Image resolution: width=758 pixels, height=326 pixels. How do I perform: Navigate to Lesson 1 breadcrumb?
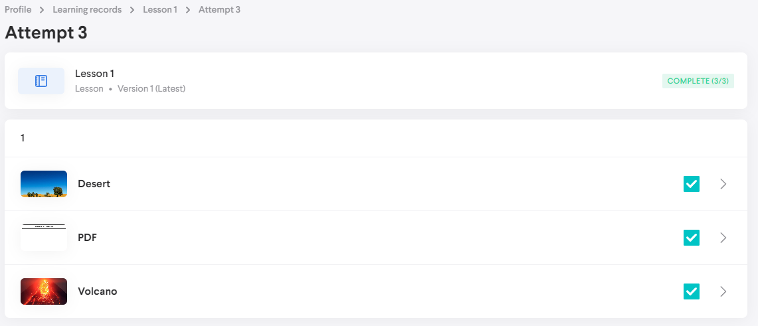pos(160,10)
